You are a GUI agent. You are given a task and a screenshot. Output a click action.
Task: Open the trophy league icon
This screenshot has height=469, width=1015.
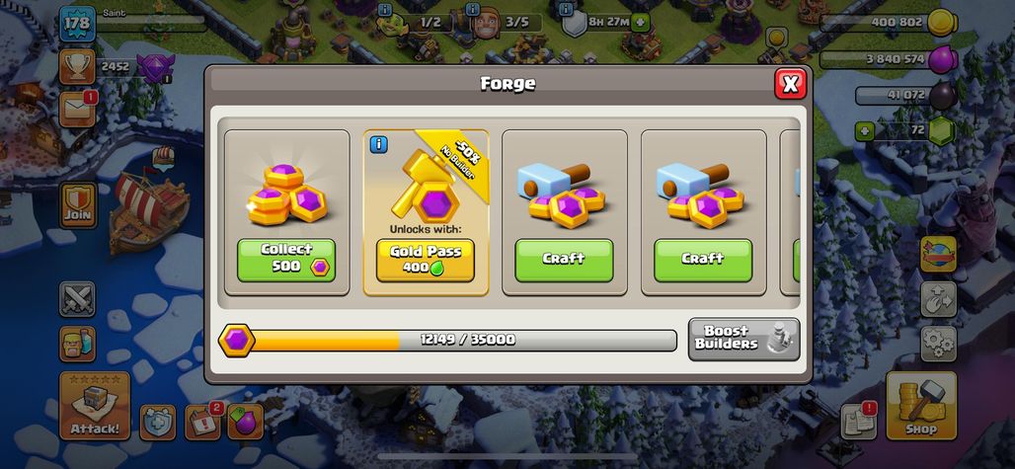(78, 66)
